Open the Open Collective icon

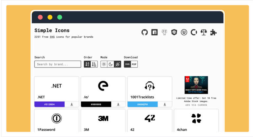(194, 32)
